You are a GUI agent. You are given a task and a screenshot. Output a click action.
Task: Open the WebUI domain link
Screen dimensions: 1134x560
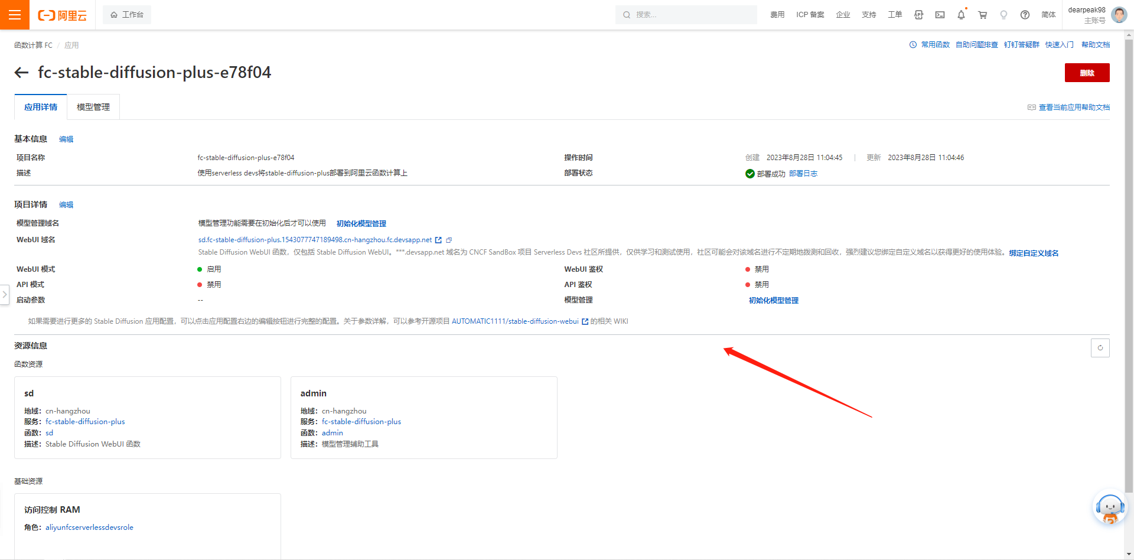(315, 240)
